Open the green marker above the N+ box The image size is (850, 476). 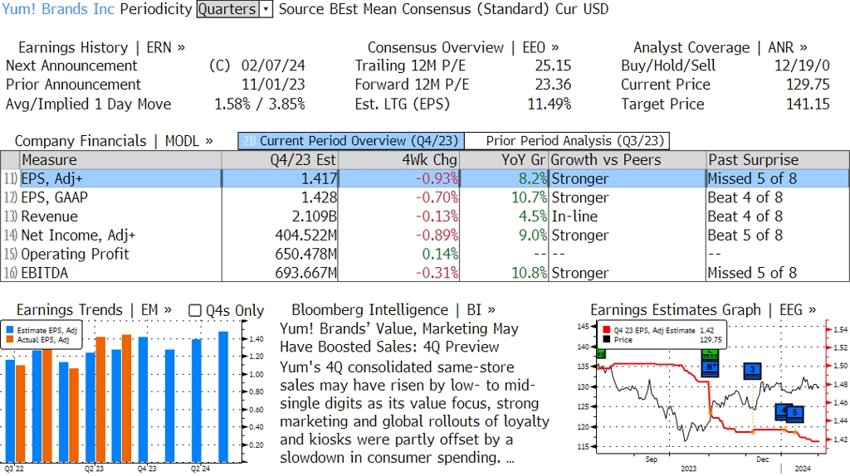click(710, 354)
